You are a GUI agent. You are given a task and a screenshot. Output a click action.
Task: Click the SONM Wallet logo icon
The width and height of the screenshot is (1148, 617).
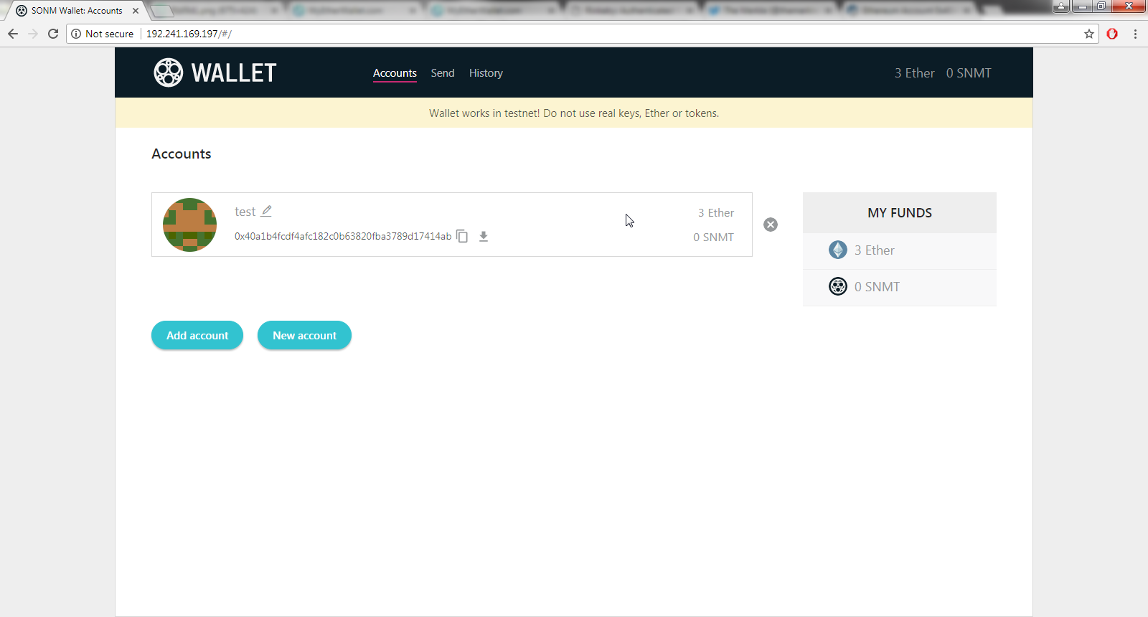(x=169, y=72)
